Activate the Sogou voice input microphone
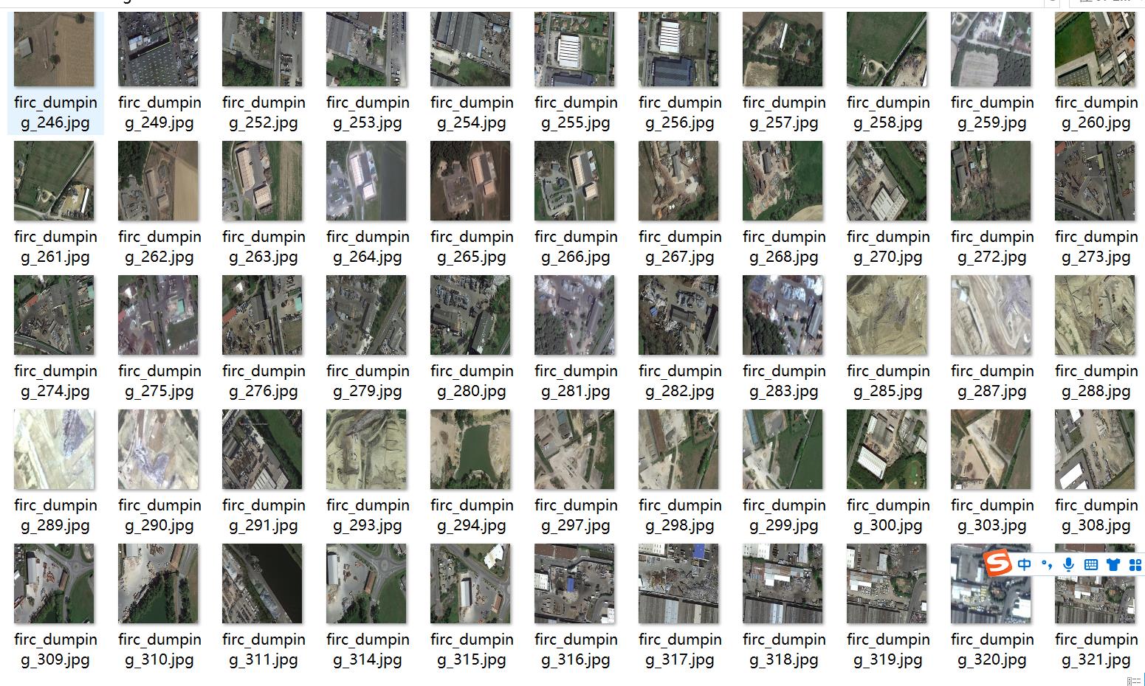 1068,565
